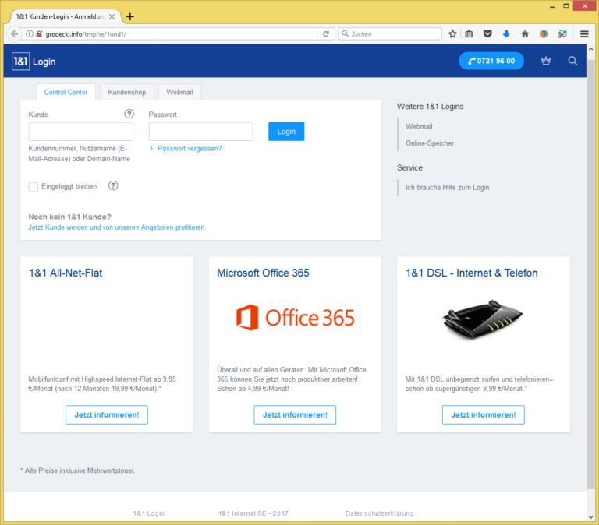Open the Online-Speicher link
Image resolution: width=599 pixels, height=525 pixels.
tap(430, 143)
